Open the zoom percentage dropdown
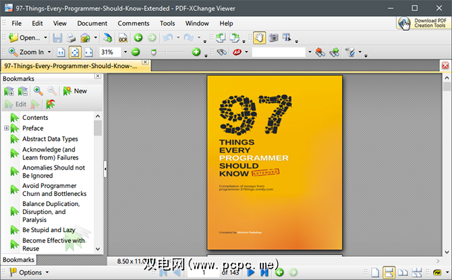 pyautogui.click(x=125, y=53)
